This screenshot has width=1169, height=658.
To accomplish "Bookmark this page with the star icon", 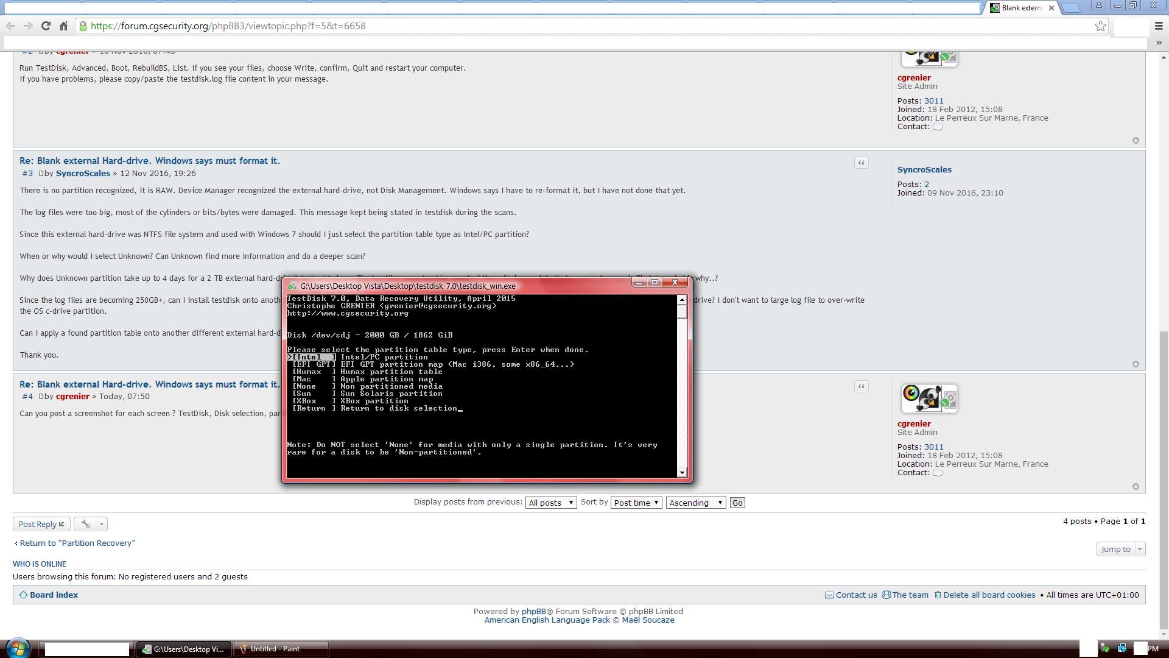I will 1100,26.
